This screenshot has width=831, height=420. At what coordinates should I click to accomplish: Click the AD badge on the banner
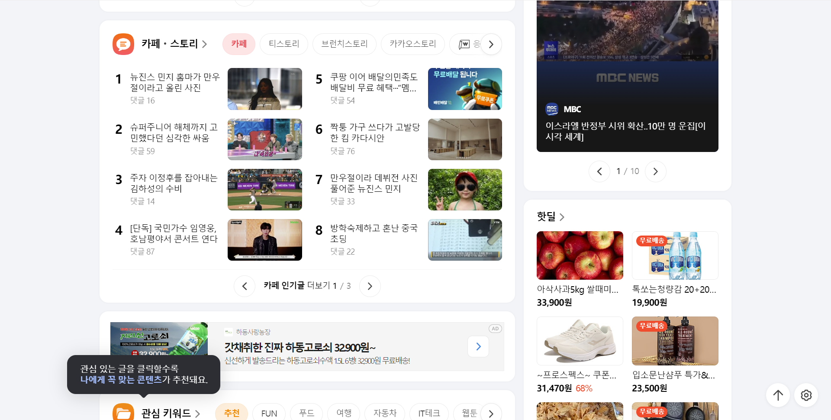495,329
